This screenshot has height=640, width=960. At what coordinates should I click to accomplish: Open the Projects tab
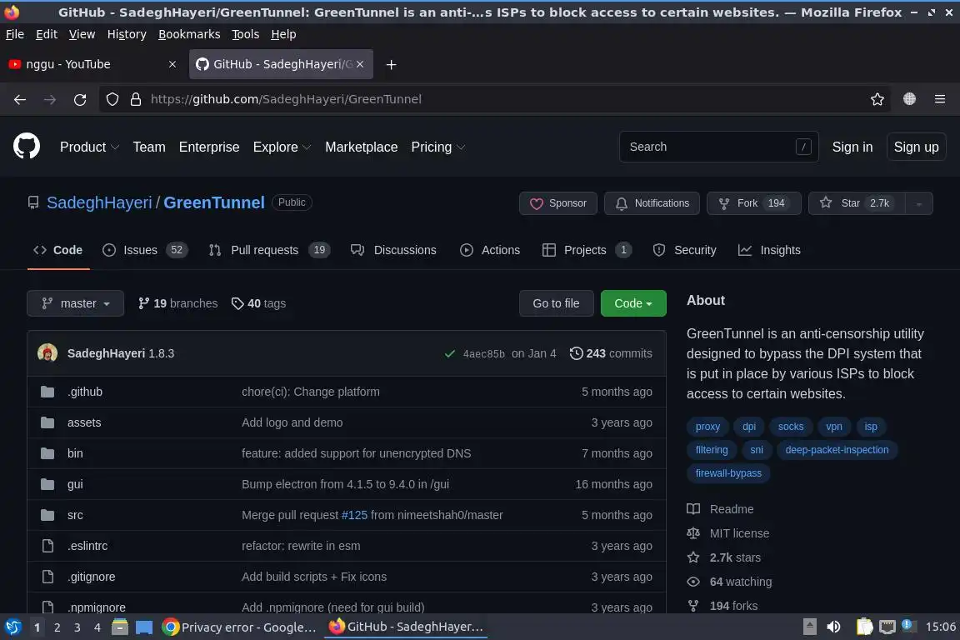point(587,250)
